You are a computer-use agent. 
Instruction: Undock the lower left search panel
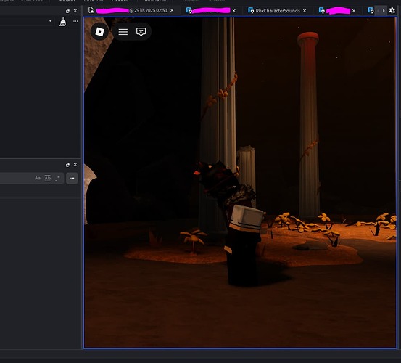click(x=67, y=165)
